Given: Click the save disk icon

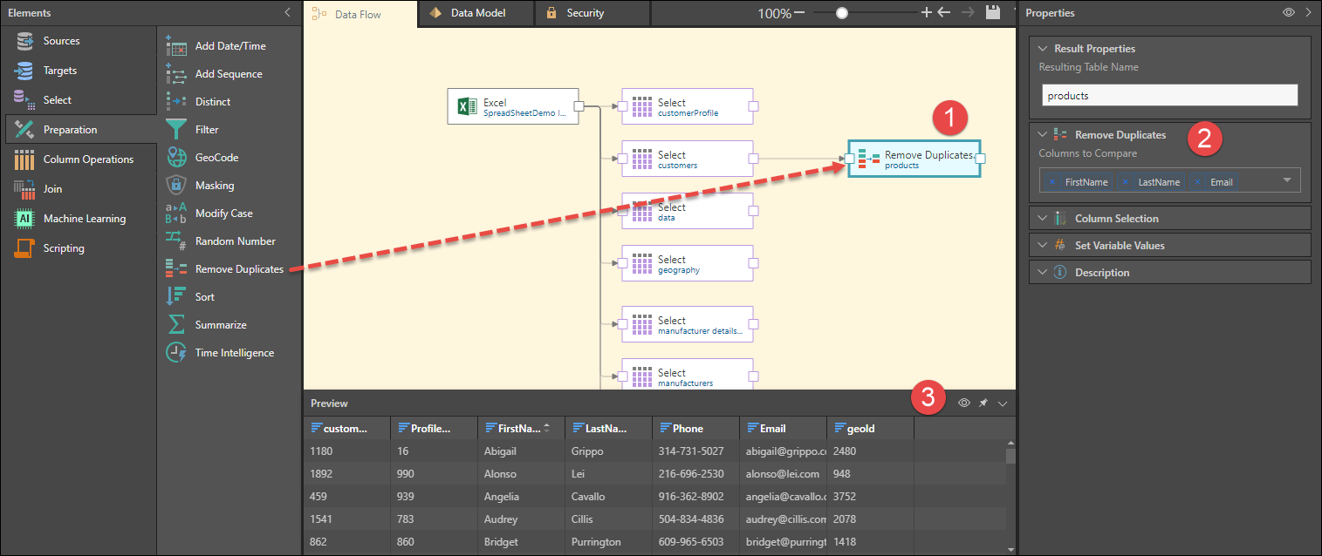Looking at the screenshot, I should 992,13.
